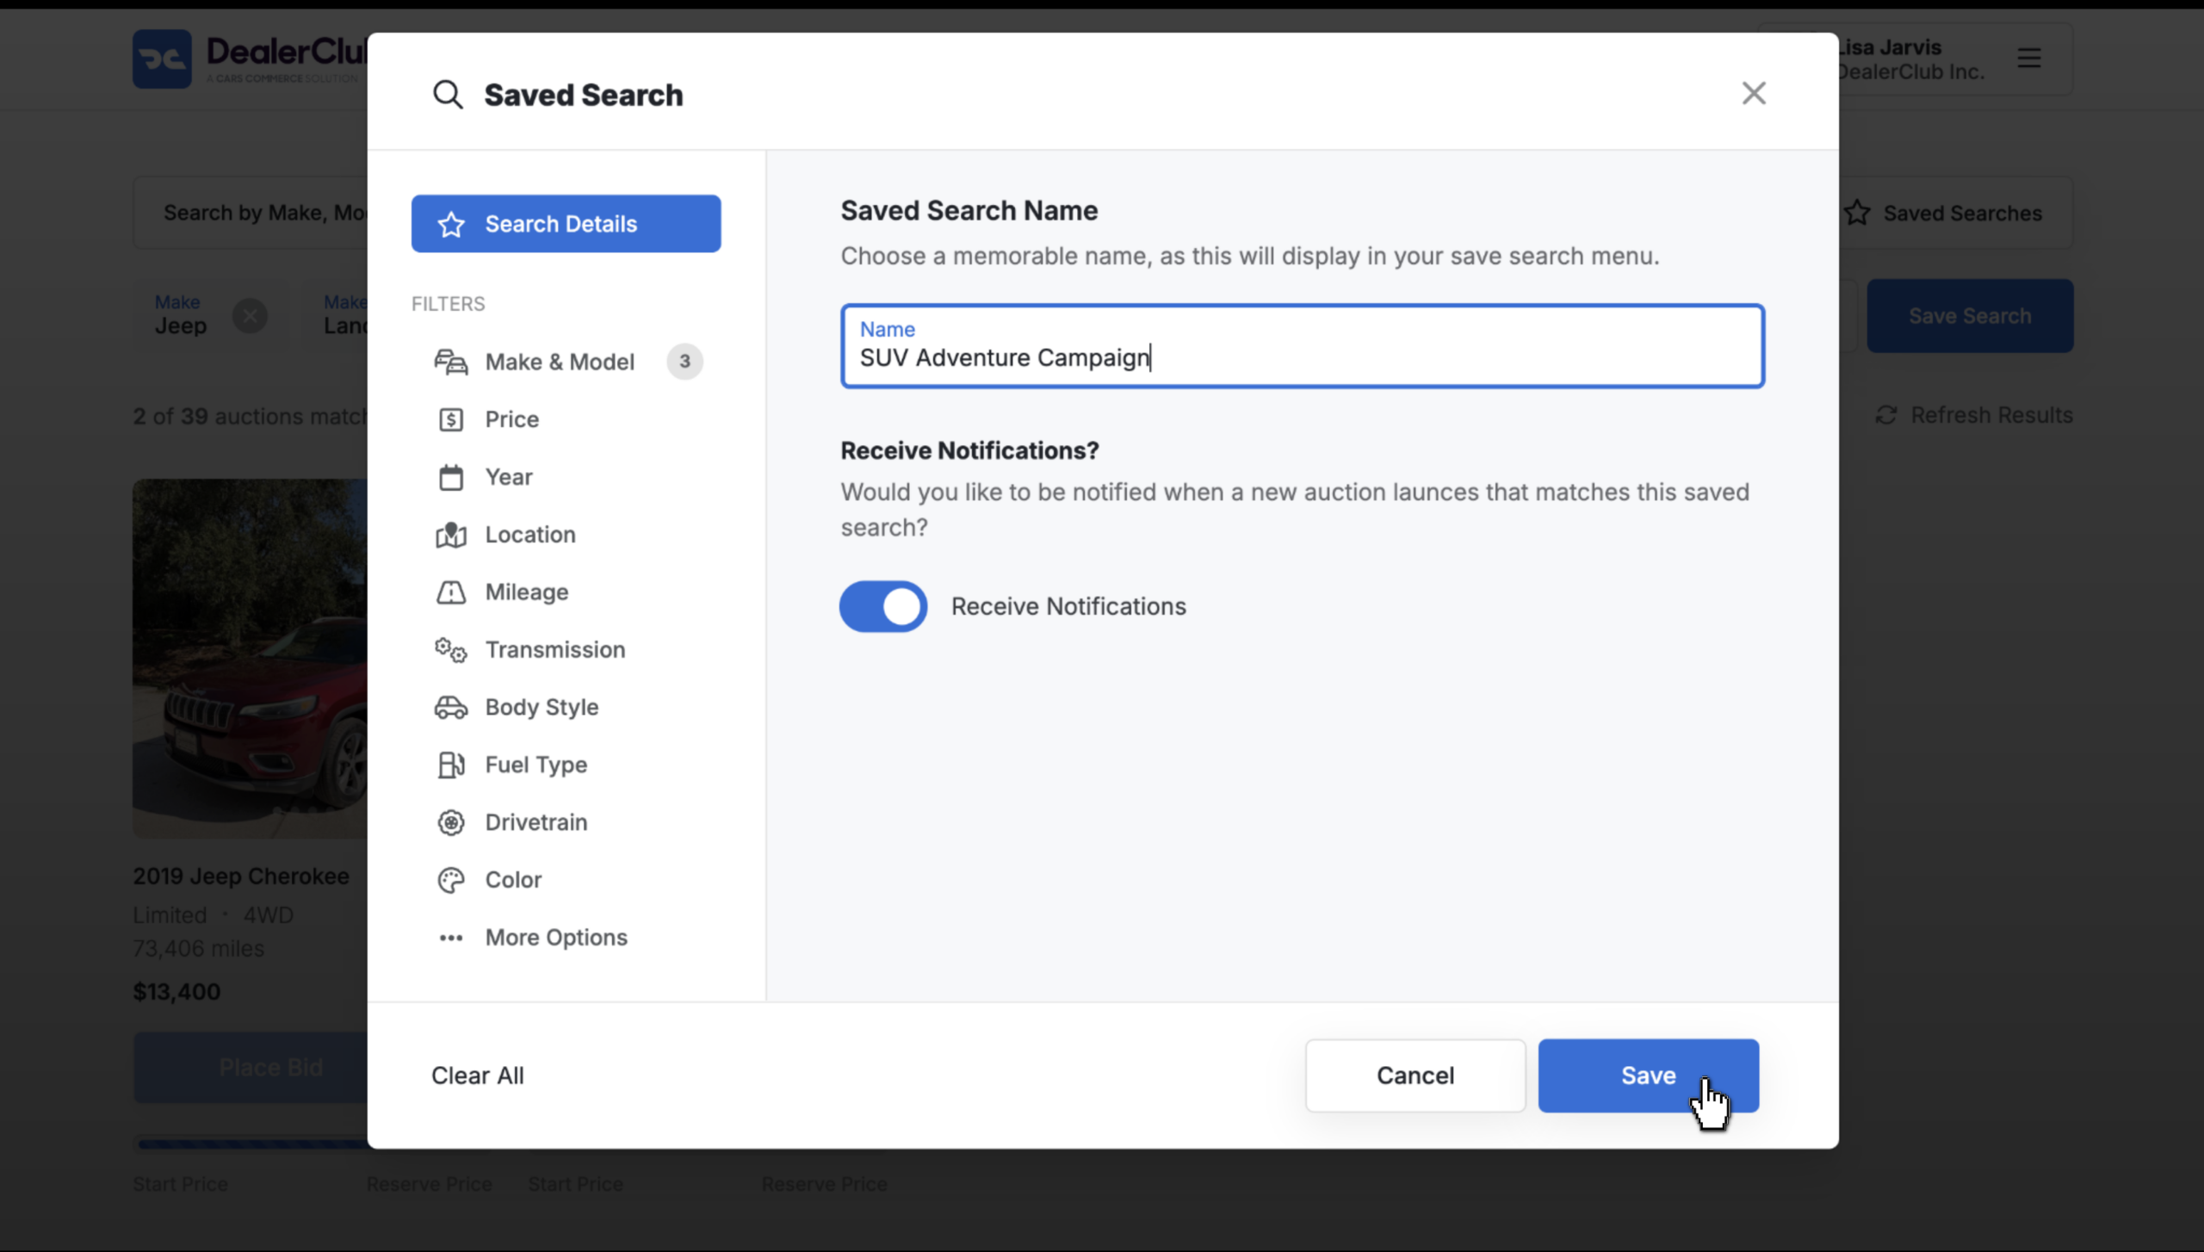
Task: Click the Price dollar icon
Action: (x=451, y=419)
